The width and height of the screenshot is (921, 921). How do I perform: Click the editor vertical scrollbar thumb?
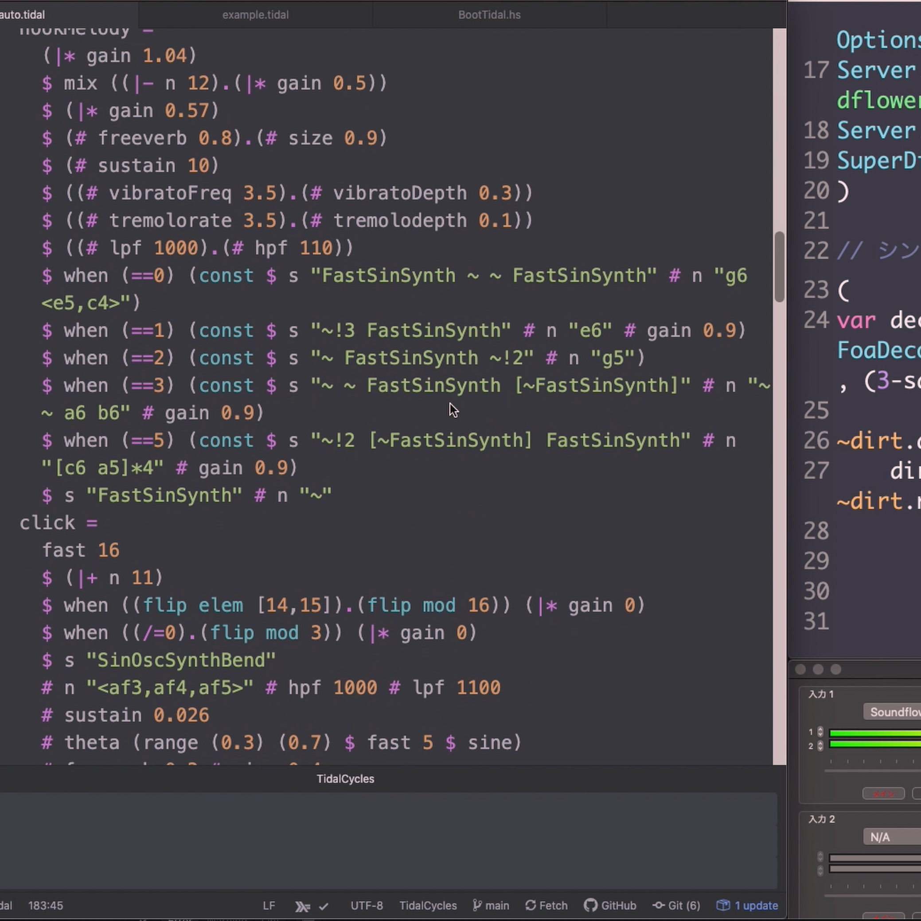(x=780, y=267)
